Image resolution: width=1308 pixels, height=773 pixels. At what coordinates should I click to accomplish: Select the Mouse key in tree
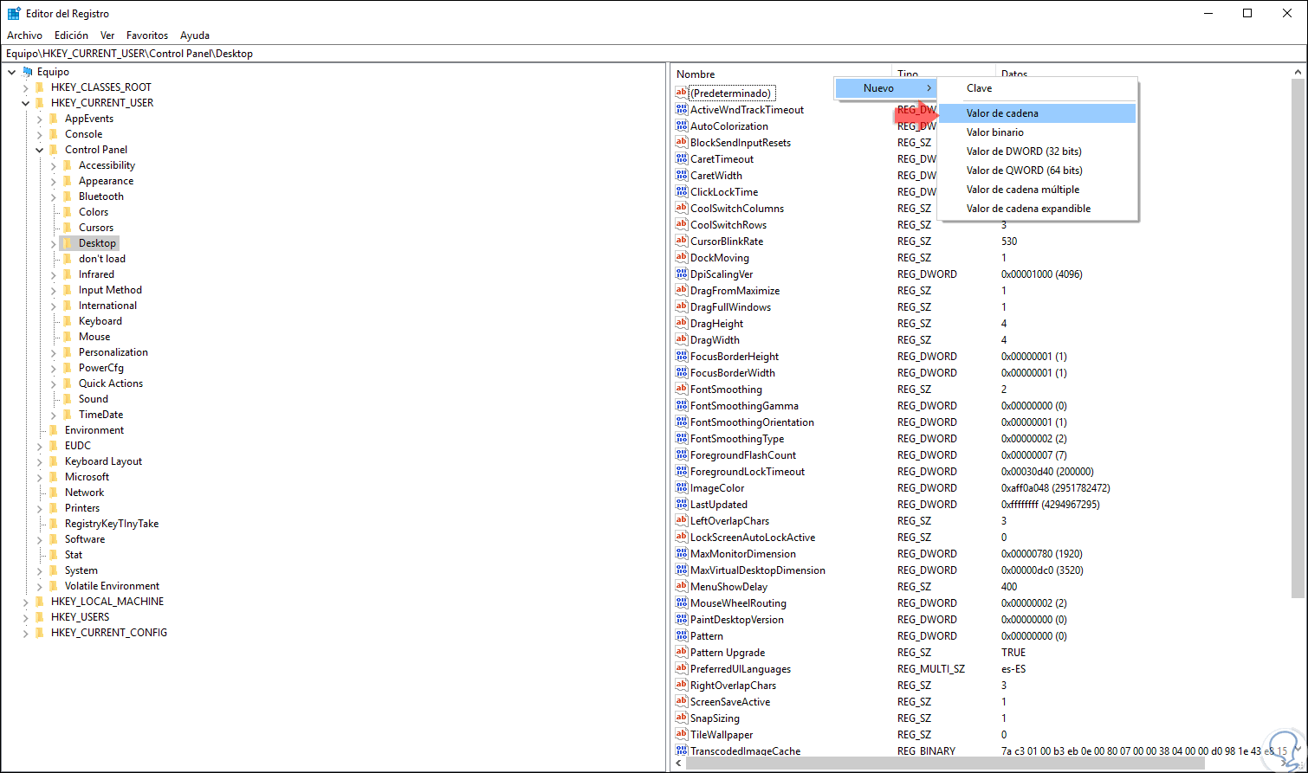(94, 337)
